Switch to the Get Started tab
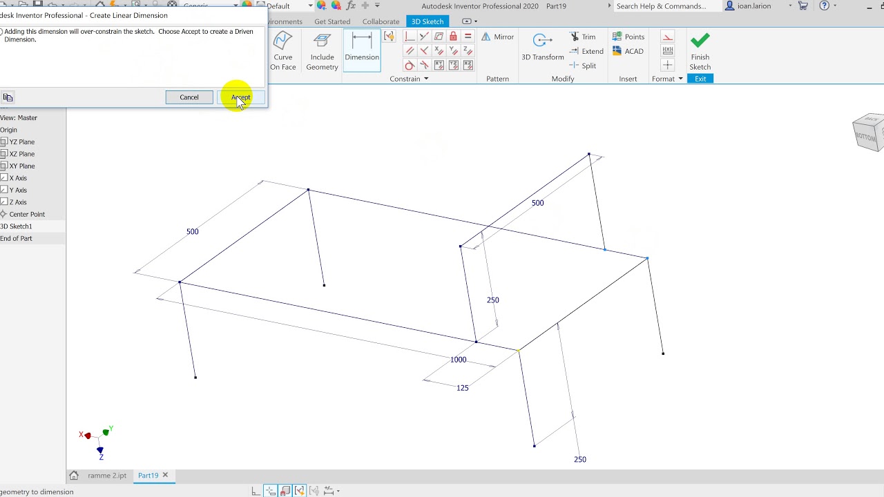Viewport: 884px width, 497px height. point(332,21)
